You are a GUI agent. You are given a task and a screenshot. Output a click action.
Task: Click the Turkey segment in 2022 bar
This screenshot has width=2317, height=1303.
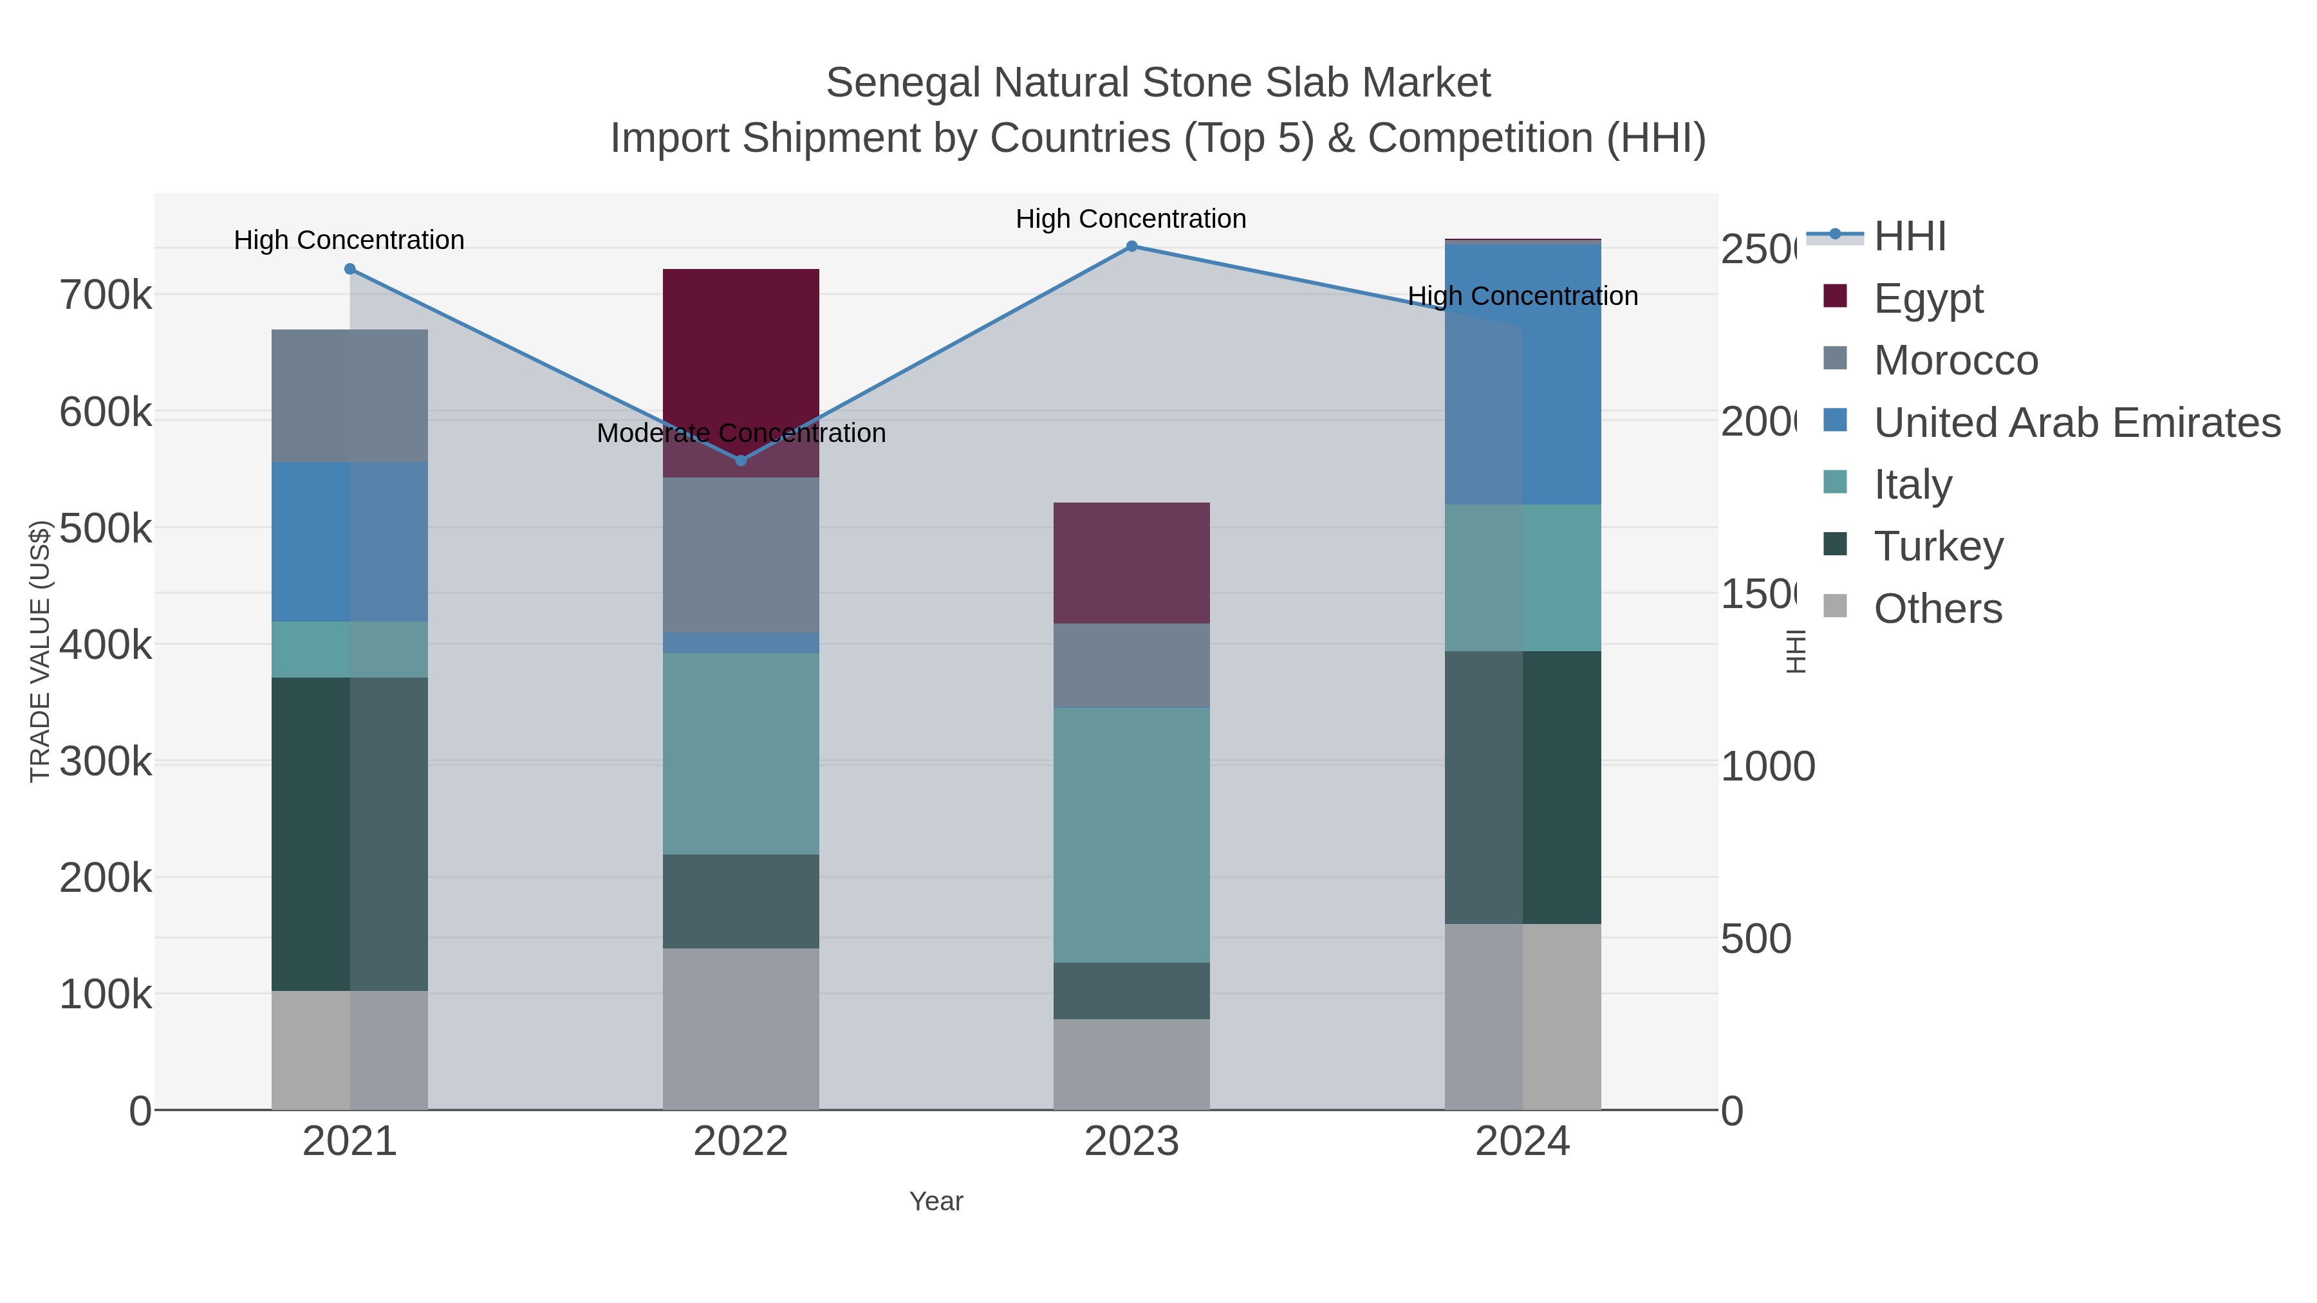[x=741, y=901]
